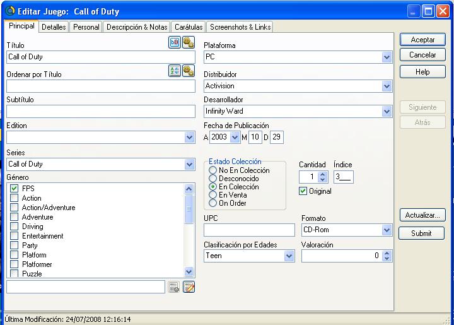Check the Adventure genre checkbox
454x325 pixels.
(x=14, y=217)
